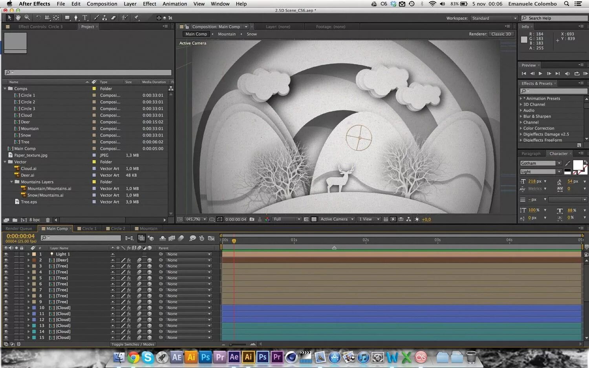Click the Search Help field
Image resolution: width=589 pixels, height=368 pixels.
(554, 18)
